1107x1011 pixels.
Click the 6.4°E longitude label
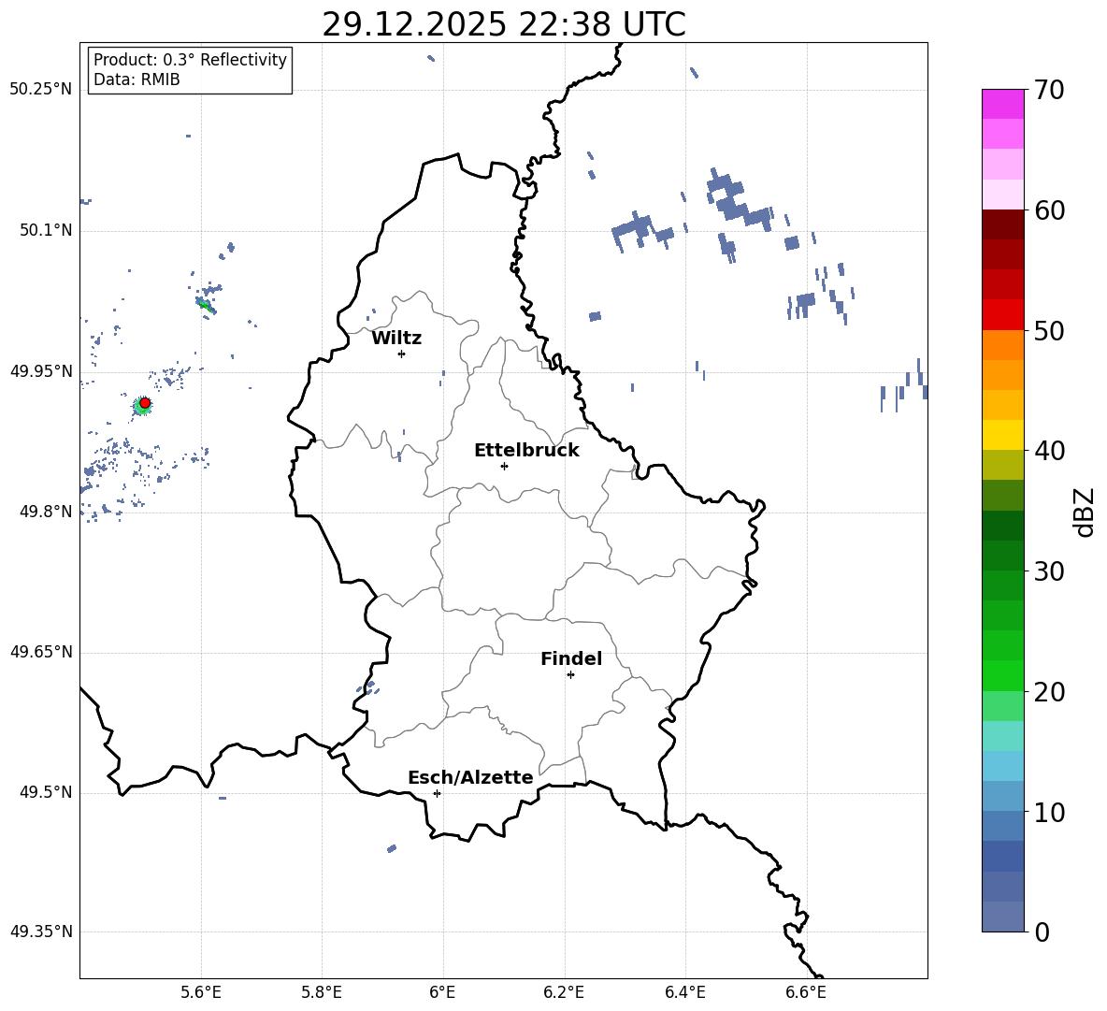pos(684,992)
